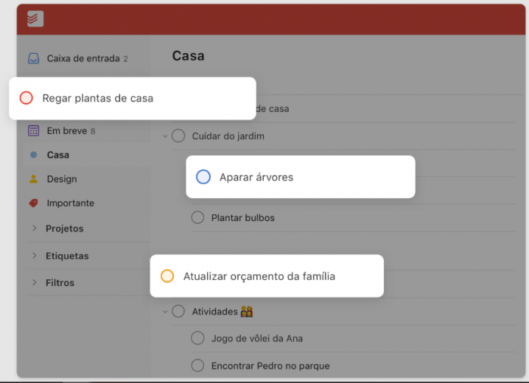Mark Aparar árvores as done
The image size is (529, 383).
pyautogui.click(x=203, y=177)
